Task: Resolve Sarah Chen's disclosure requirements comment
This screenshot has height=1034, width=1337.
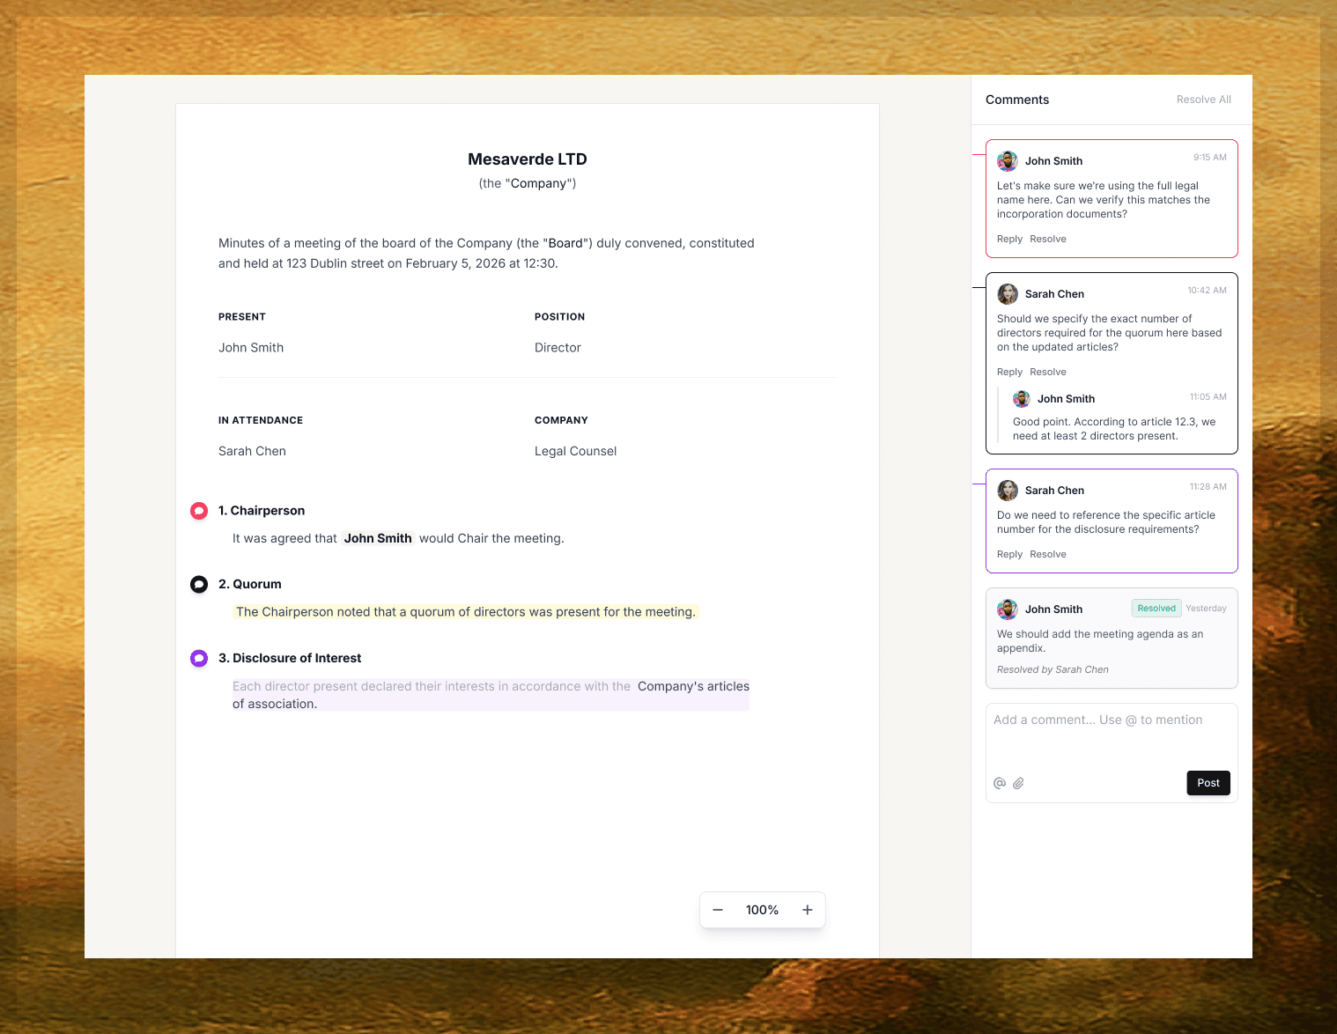Action: (1048, 554)
